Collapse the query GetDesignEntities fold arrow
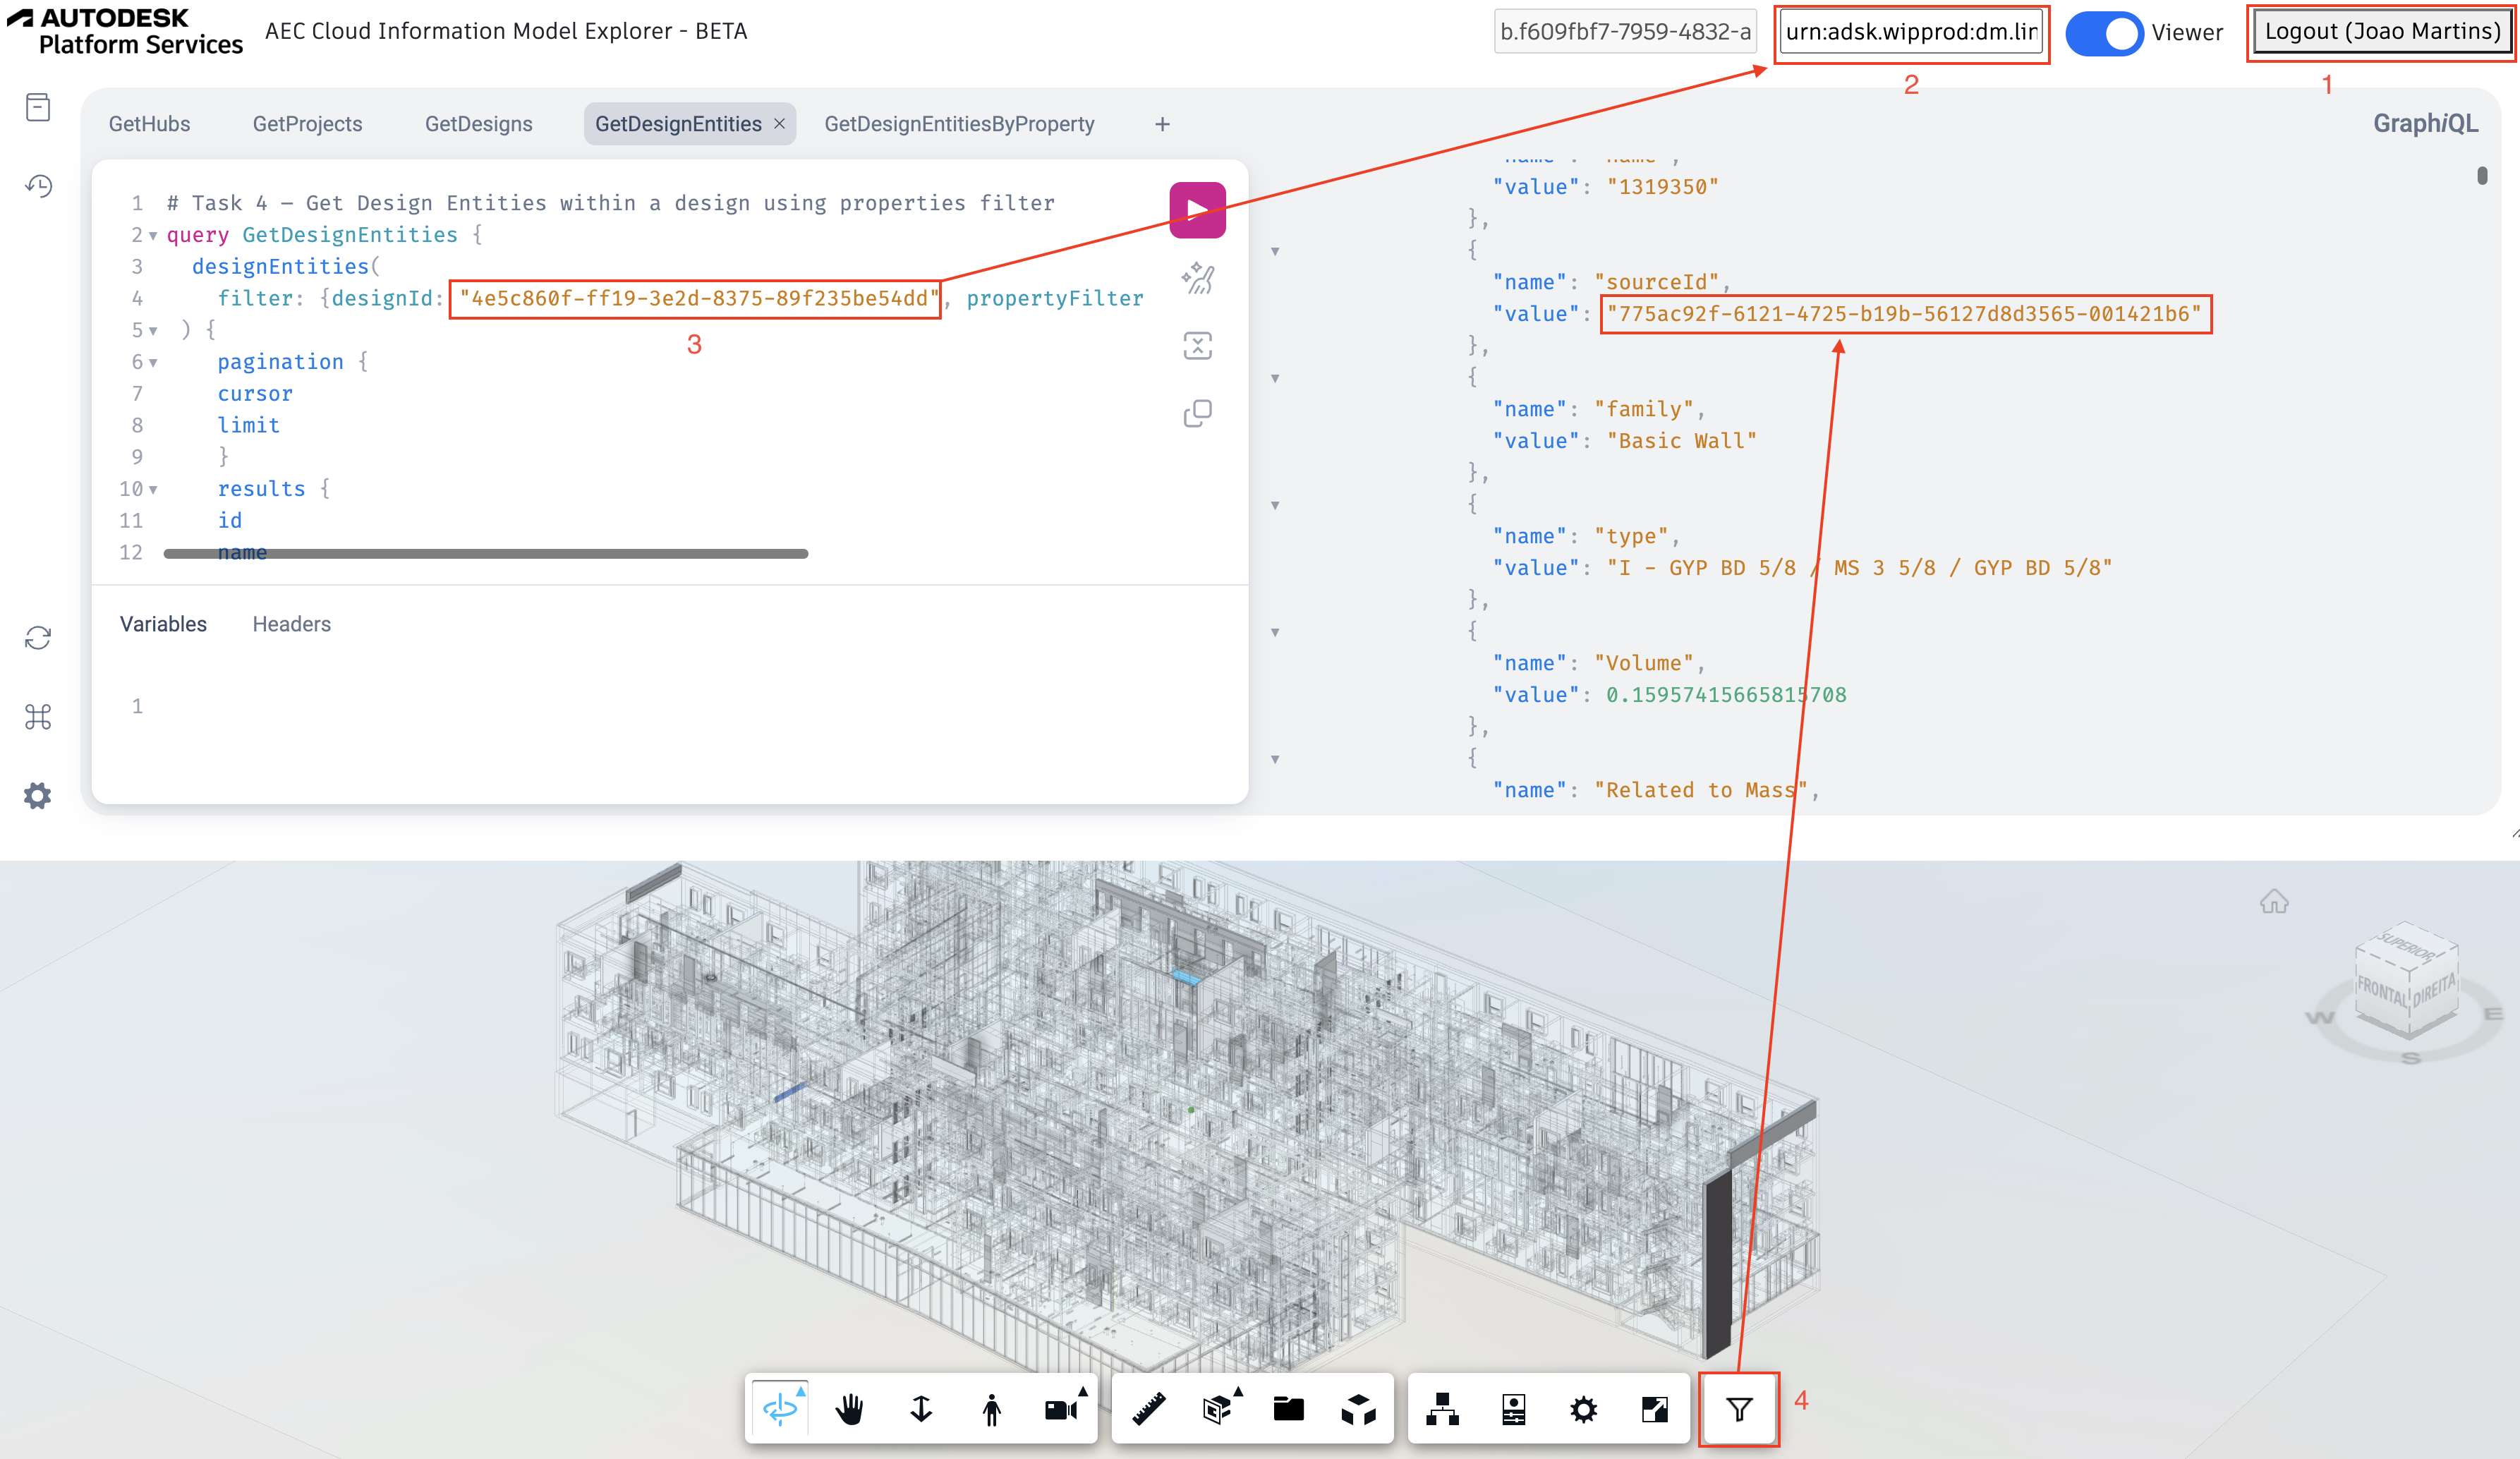Image resolution: width=2520 pixels, height=1459 pixels. (153, 236)
